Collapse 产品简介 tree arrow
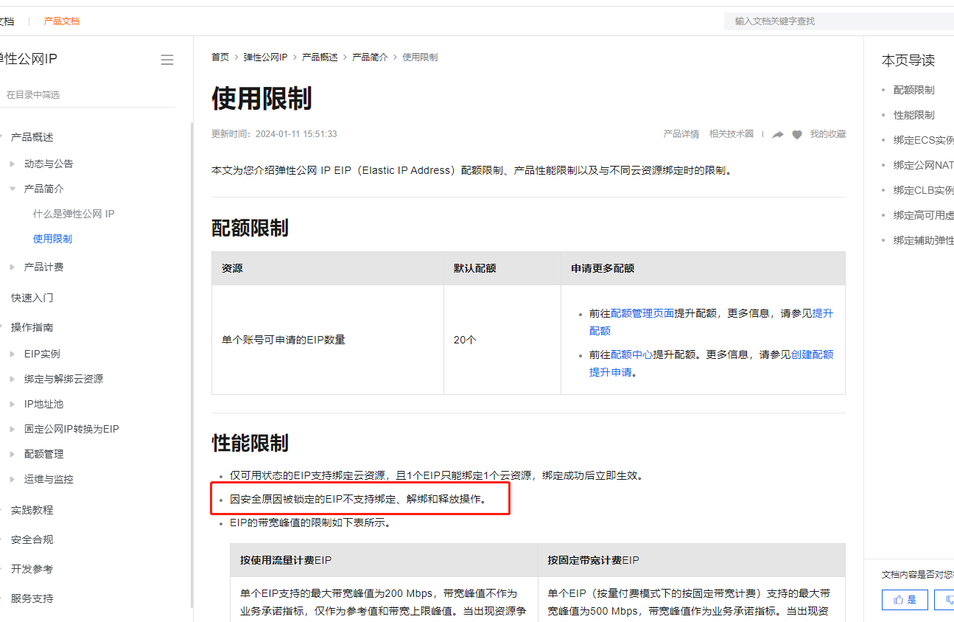The height and width of the screenshot is (622, 954). point(13,189)
